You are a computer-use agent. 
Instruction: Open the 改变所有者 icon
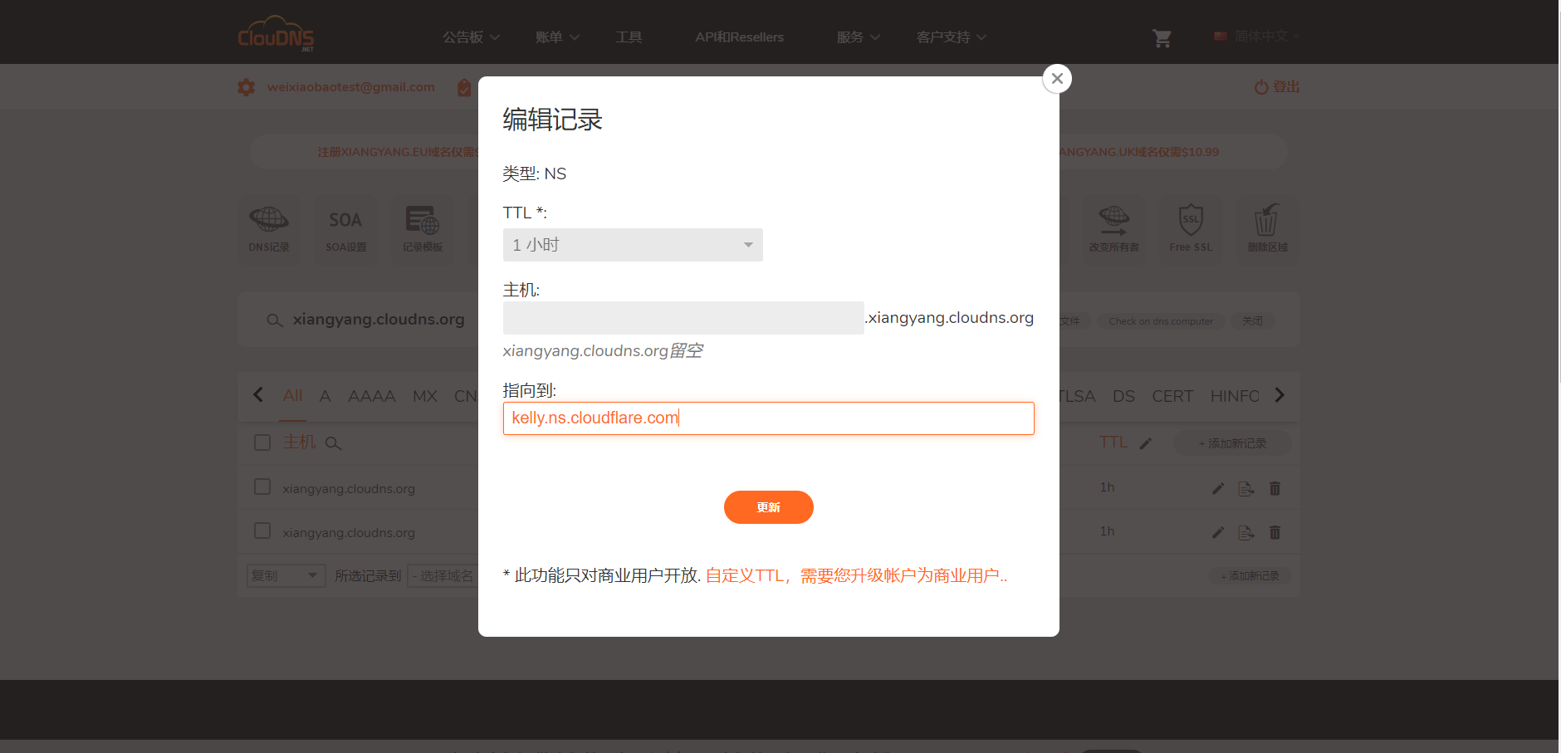tap(1114, 230)
